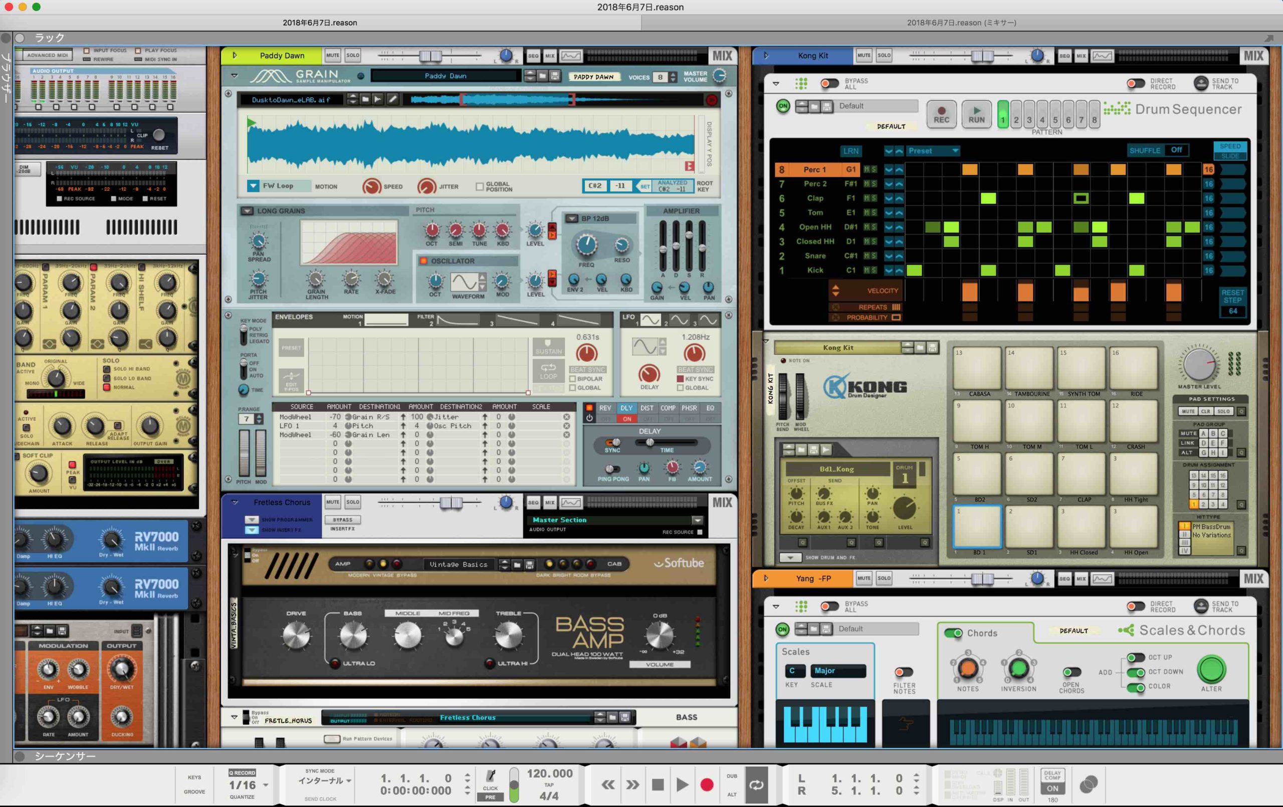Select the DIST effect tab in Grain
This screenshot has height=807, width=1283.
(x=647, y=408)
